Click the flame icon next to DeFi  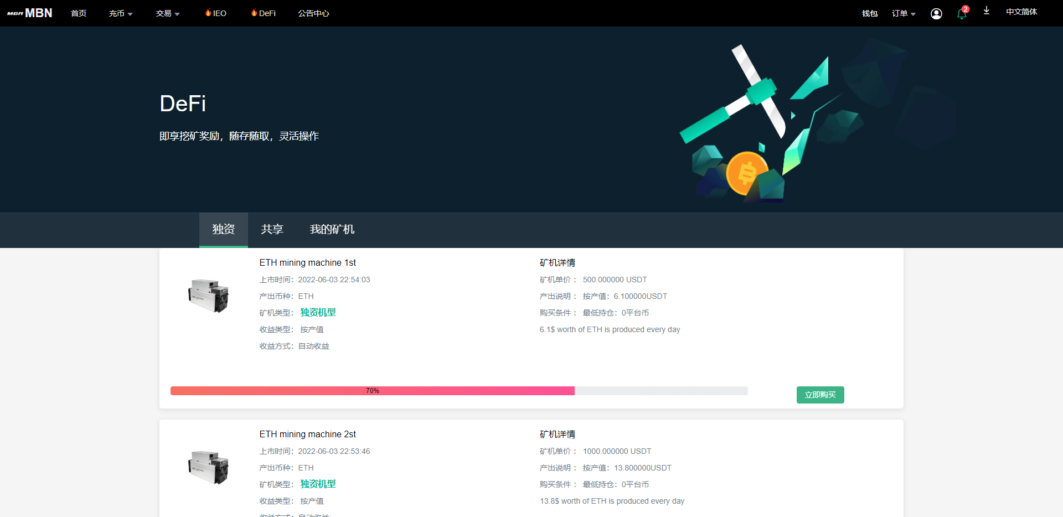(253, 12)
